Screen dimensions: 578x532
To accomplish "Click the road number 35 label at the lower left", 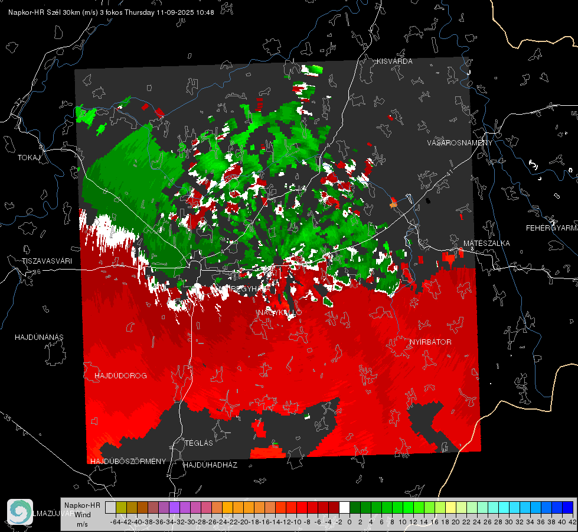I will pyautogui.click(x=8, y=418).
